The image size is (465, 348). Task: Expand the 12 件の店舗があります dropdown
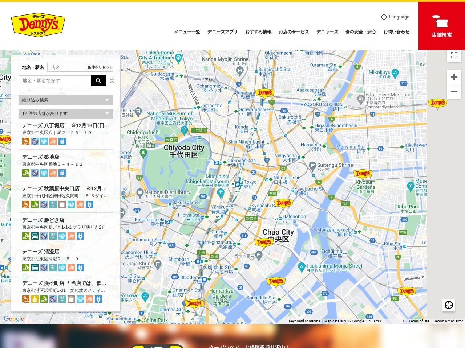coord(66,113)
